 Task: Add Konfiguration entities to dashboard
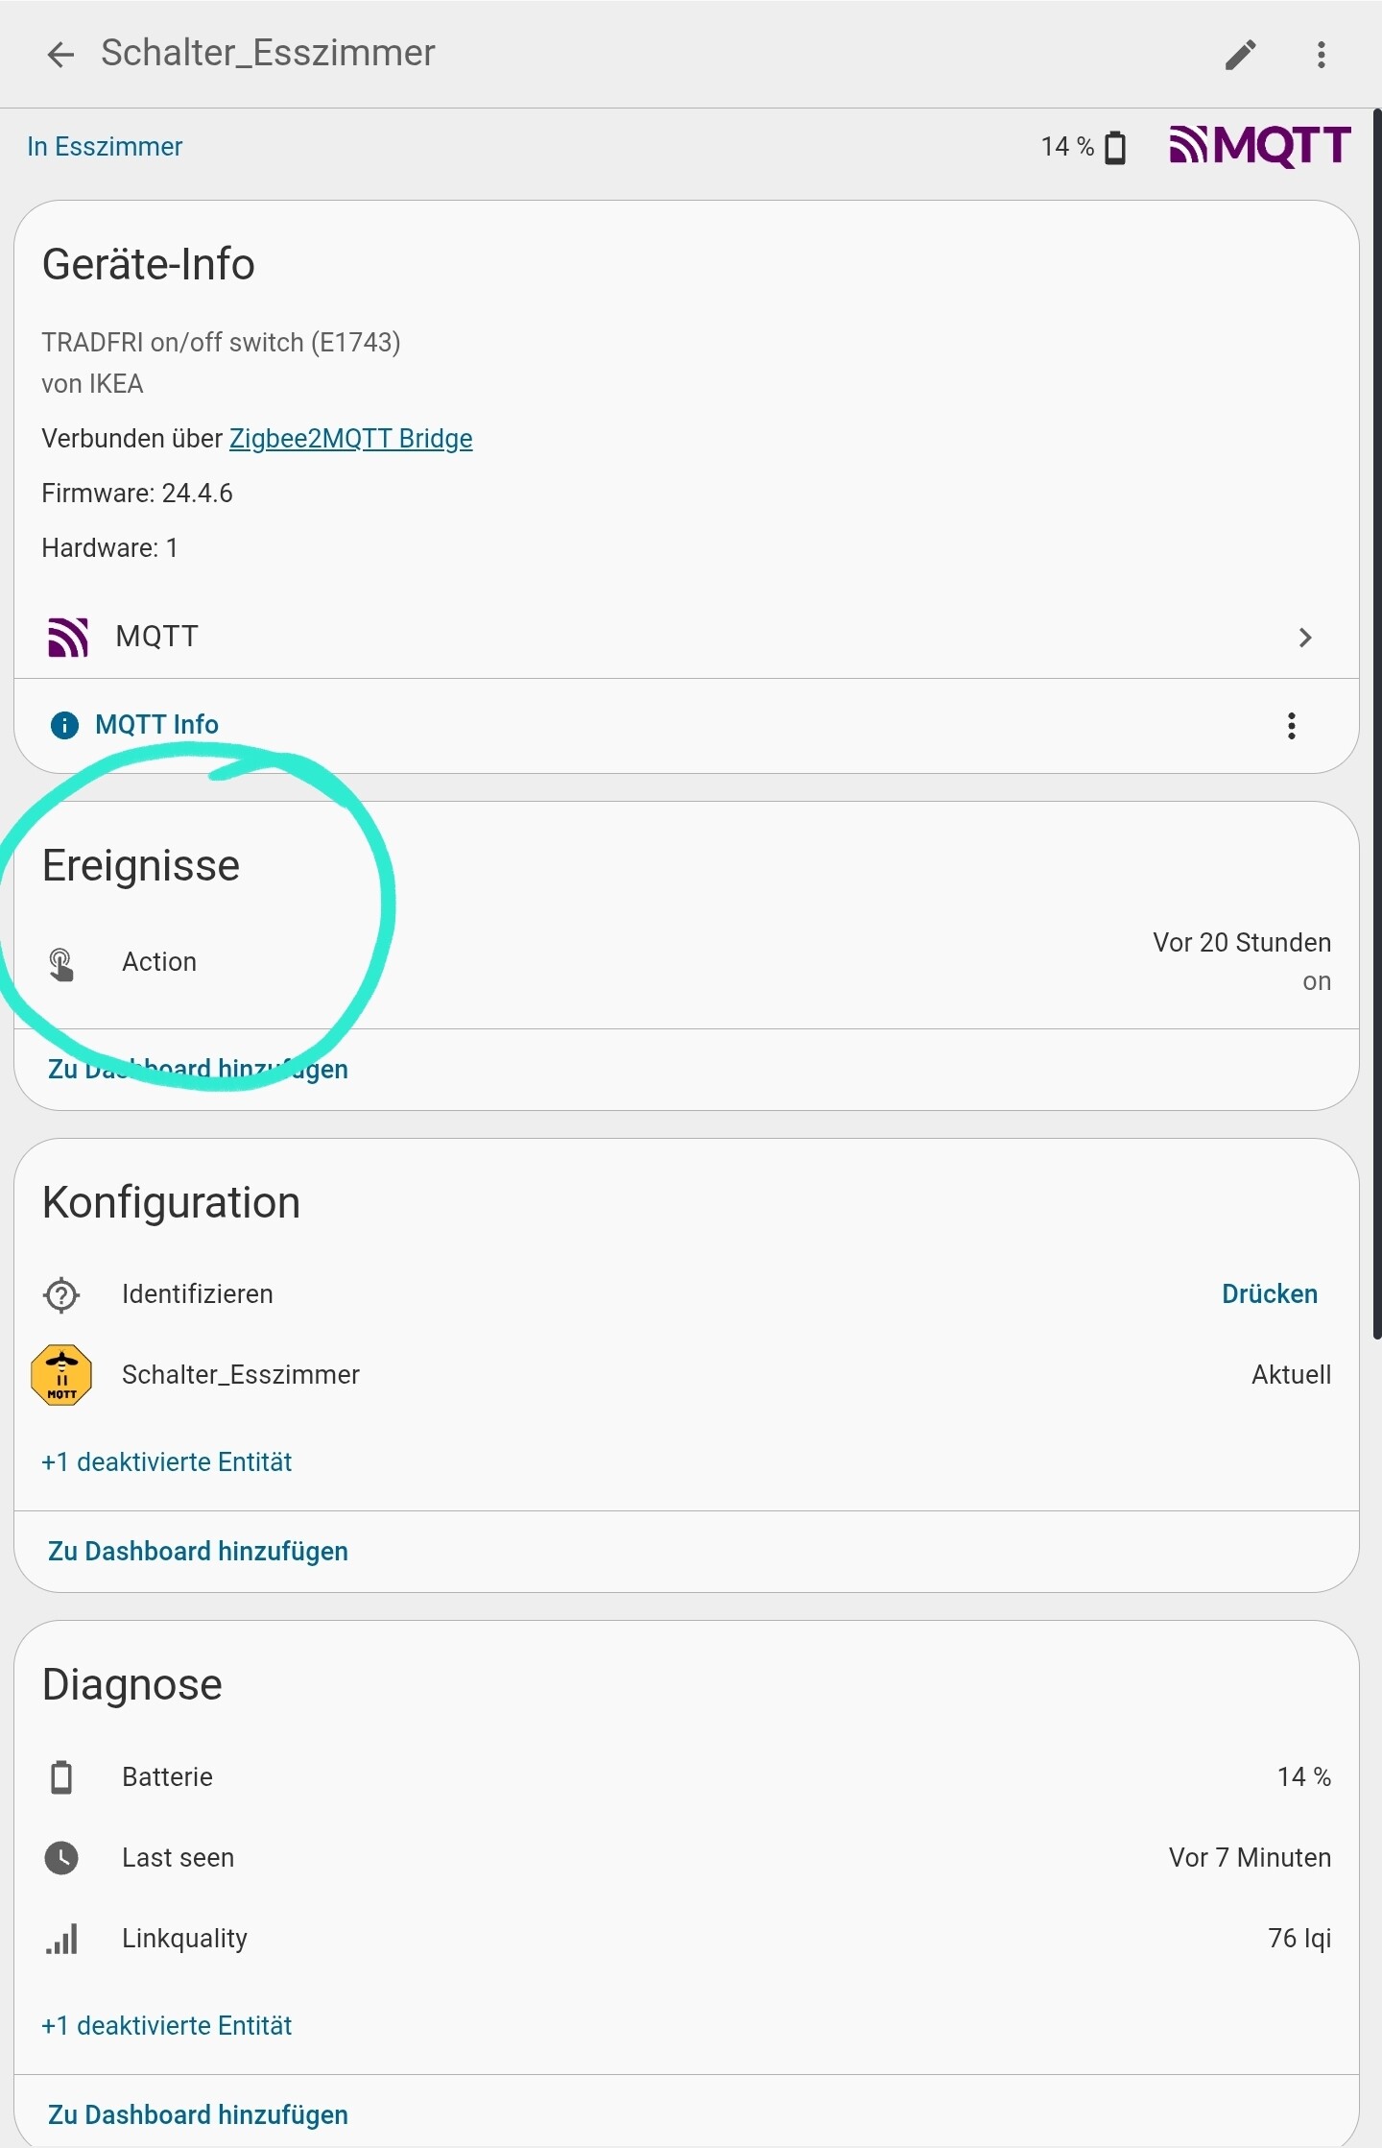[x=198, y=1552]
